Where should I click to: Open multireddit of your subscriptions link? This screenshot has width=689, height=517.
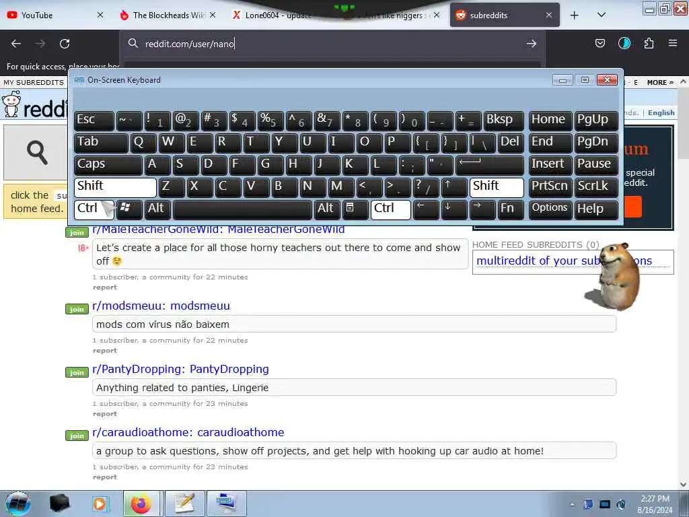(x=565, y=261)
